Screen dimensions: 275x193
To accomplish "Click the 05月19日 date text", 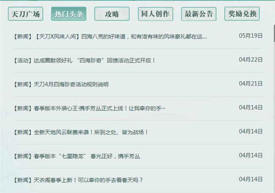I will pos(250,36).
